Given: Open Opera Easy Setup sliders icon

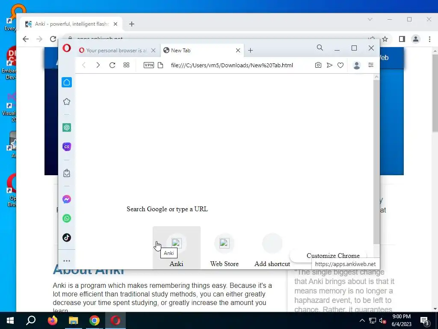Looking at the screenshot, I should [371, 65].
